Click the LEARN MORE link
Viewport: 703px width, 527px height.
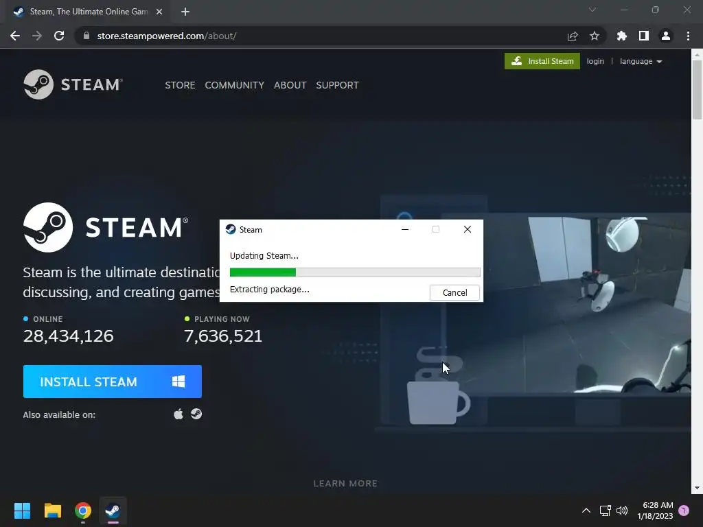pos(345,484)
